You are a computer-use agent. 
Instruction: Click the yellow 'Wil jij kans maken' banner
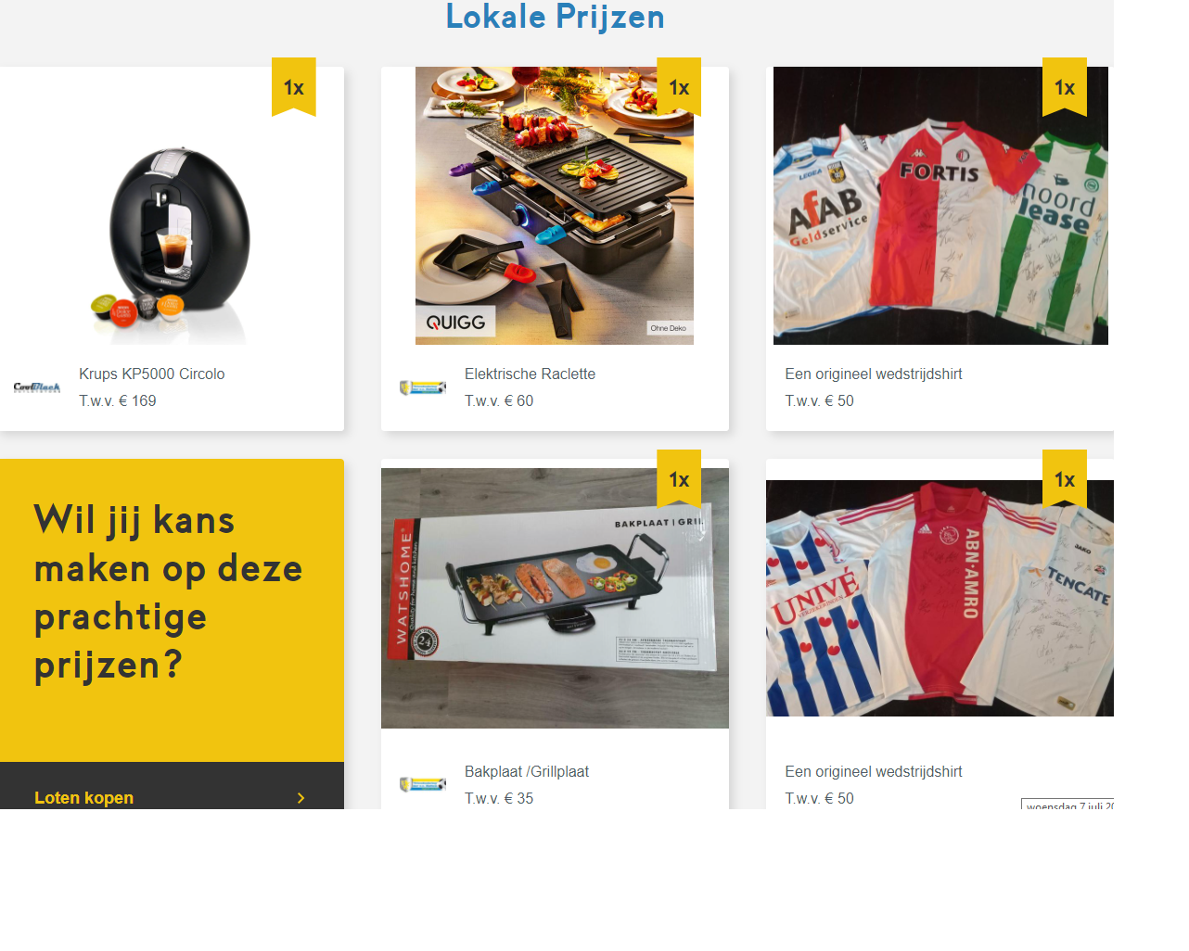(172, 611)
